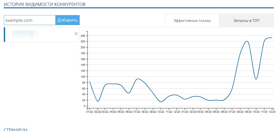Image resolution: width=277 pixels, height=131 pixels.
Task: Click the chart line dip at 10/23
Action: [x=256, y=79]
